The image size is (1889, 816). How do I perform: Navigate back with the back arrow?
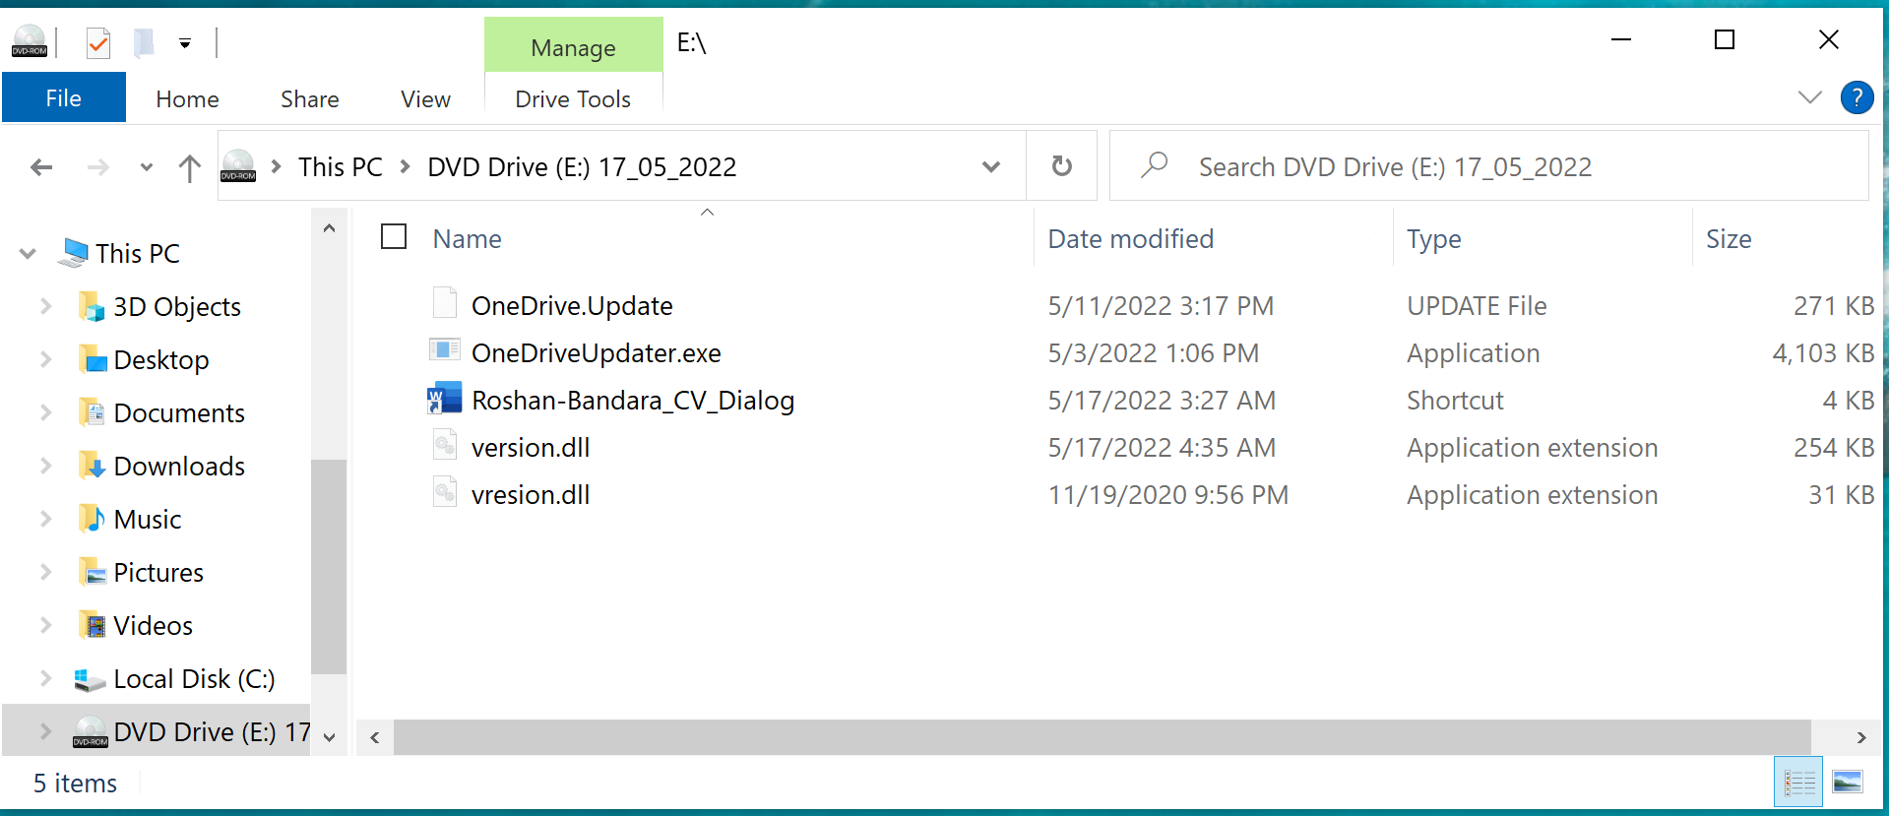[x=41, y=167]
